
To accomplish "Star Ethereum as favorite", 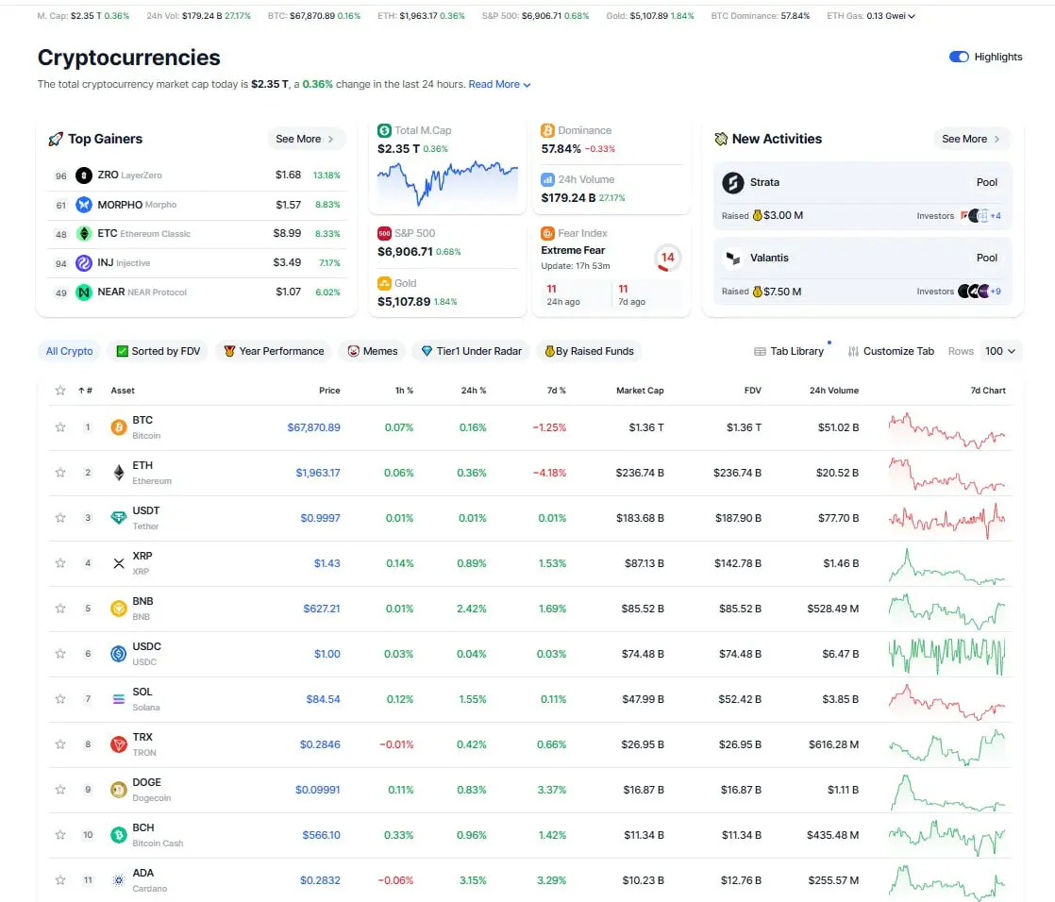I will click(x=60, y=472).
